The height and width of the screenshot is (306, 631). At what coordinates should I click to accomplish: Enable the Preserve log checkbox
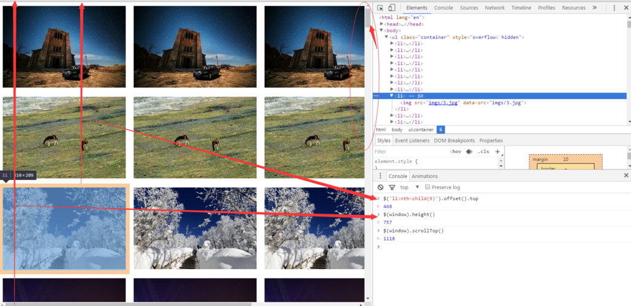tap(428, 187)
